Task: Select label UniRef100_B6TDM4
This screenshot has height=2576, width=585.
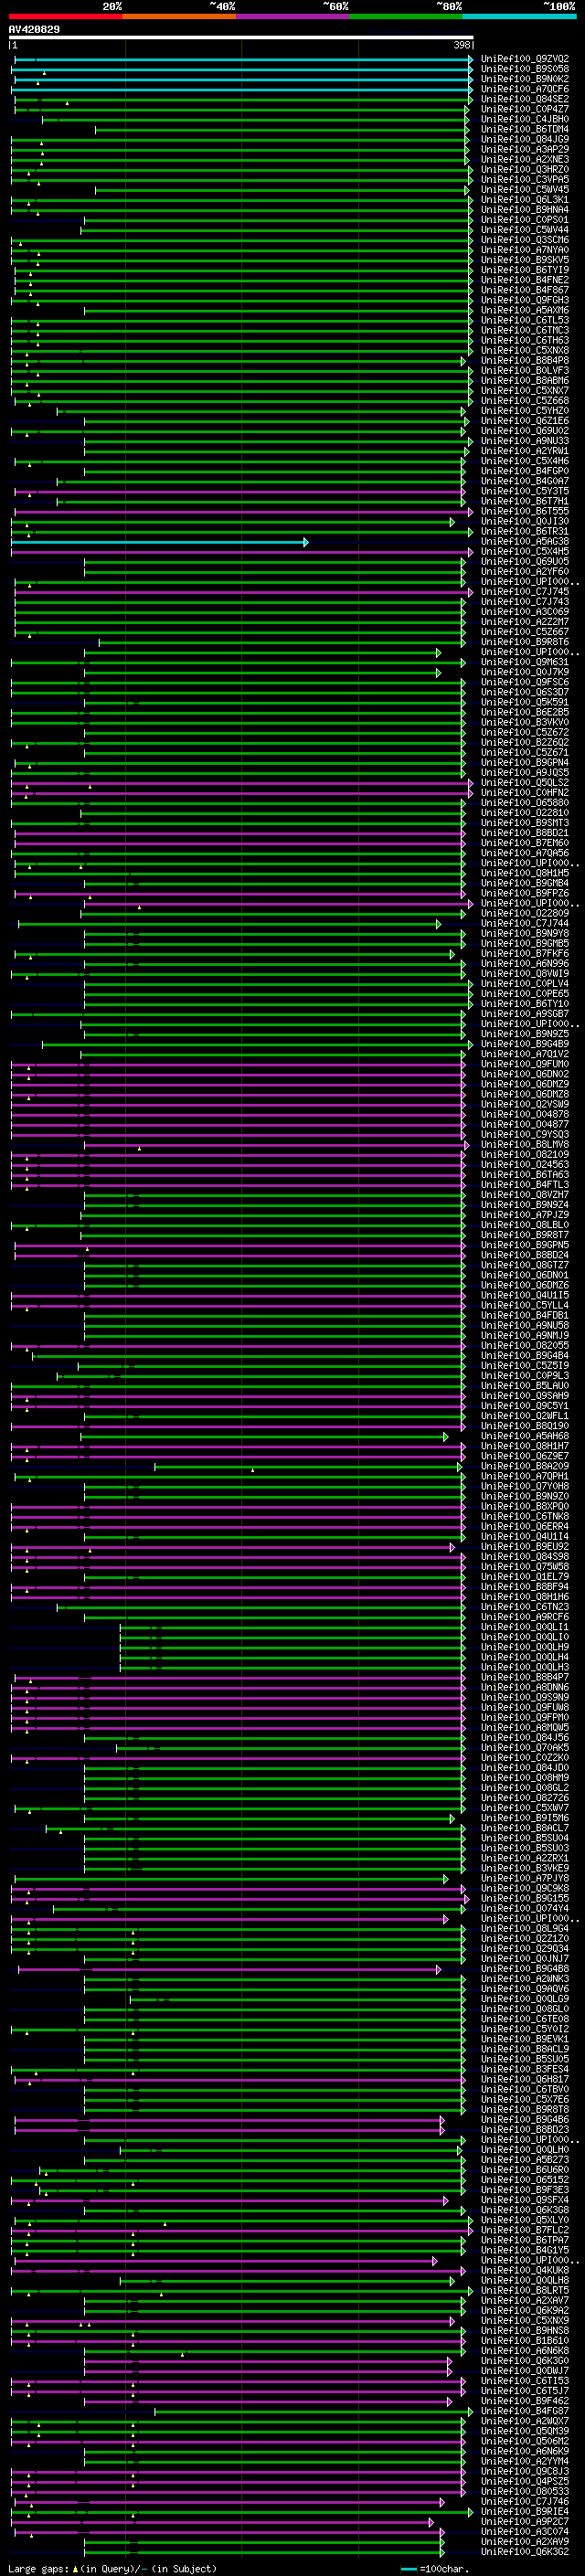Action: click(x=525, y=129)
